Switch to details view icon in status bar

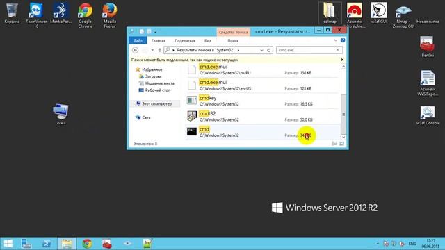point(334,144)
